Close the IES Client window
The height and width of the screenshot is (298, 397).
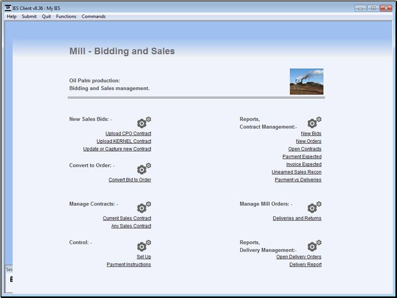pyautogui.click(x=386, y=9)
